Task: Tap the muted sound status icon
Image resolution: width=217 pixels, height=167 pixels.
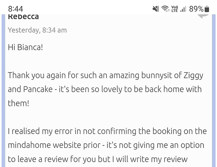Action: (156, 9)
